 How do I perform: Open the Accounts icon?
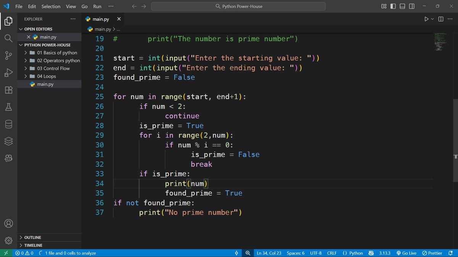[8, 223]
